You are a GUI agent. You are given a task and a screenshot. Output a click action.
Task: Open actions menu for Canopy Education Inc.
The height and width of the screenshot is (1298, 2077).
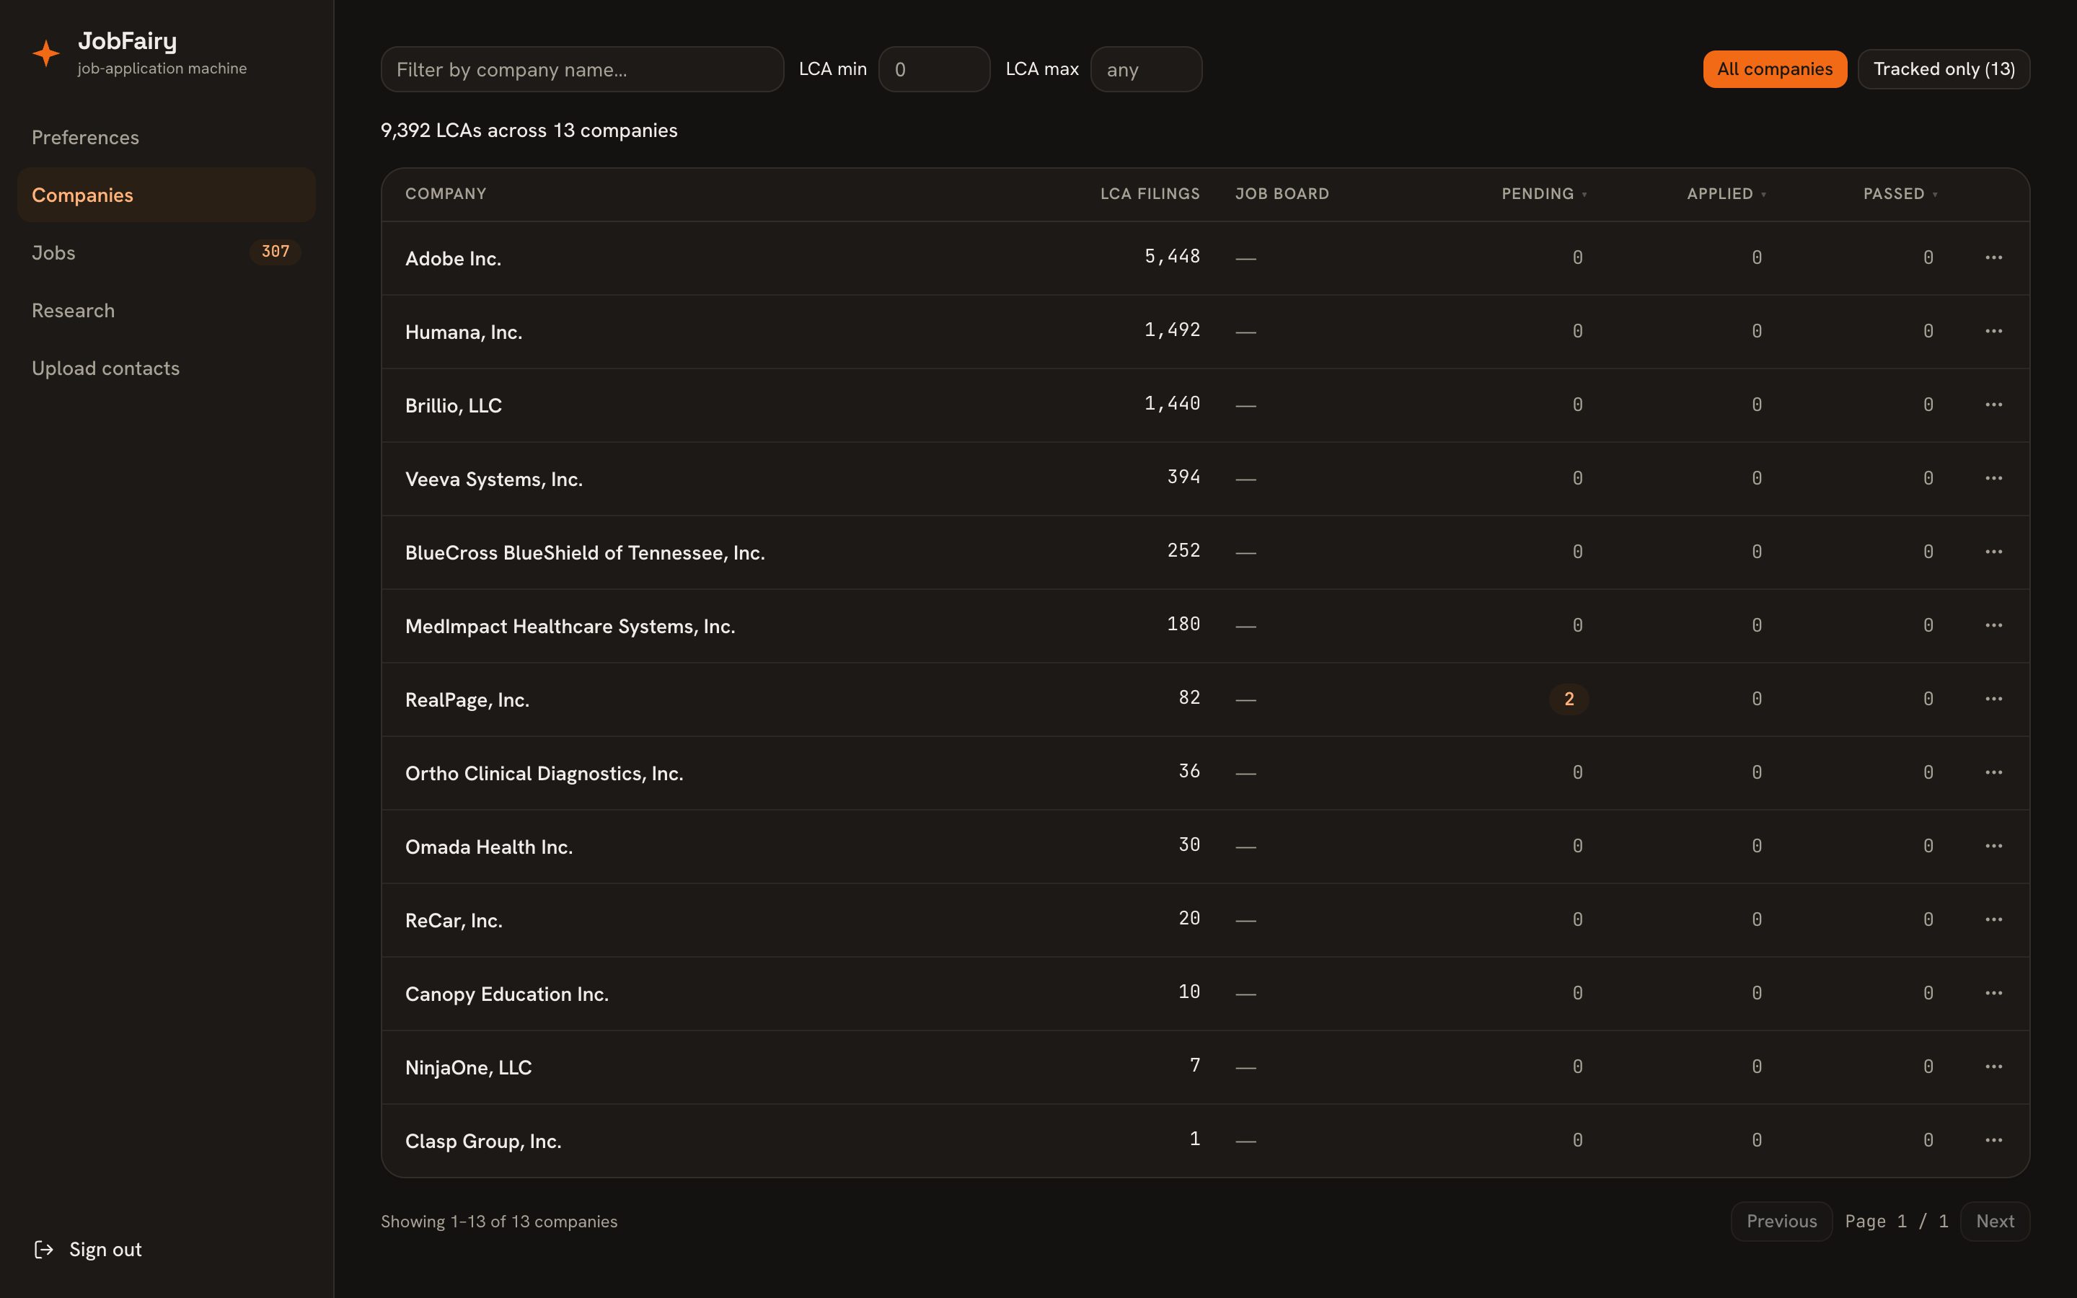pyautogui.click(x=1993, y=993)
